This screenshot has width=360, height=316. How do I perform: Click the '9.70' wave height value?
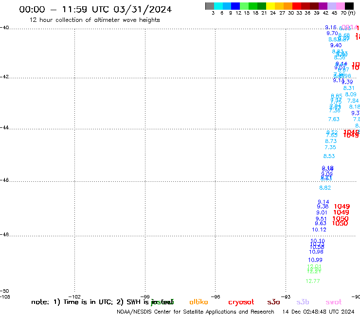(332, 33)
